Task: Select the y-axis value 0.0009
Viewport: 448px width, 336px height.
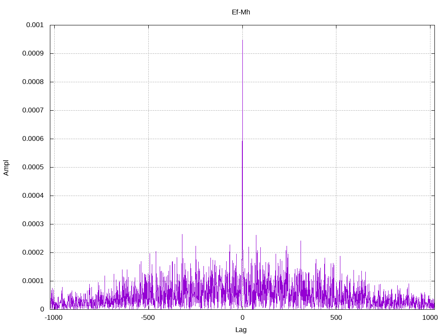Action: tap(33, 53)
